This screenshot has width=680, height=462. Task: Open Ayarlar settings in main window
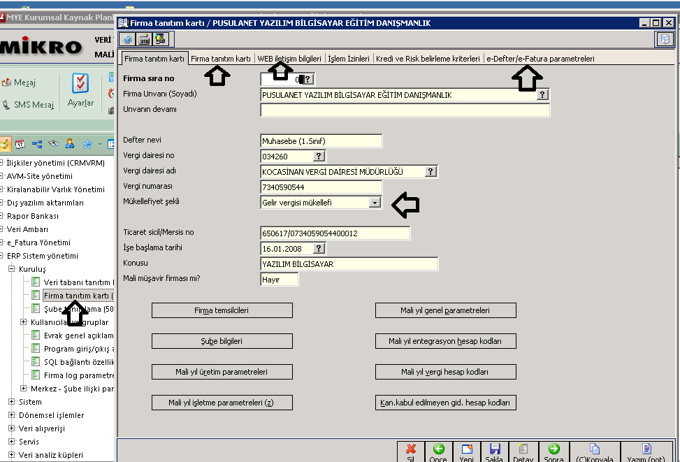click(80, 90)
